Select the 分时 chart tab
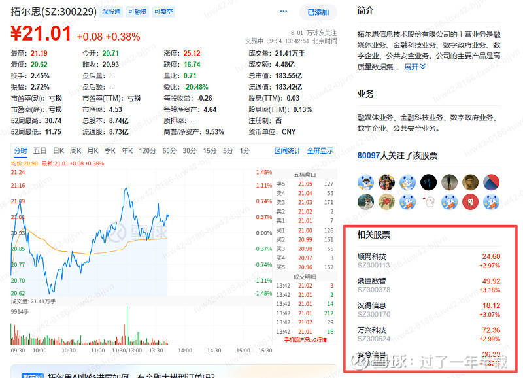The image size is (523, 378). click(21, 151)
